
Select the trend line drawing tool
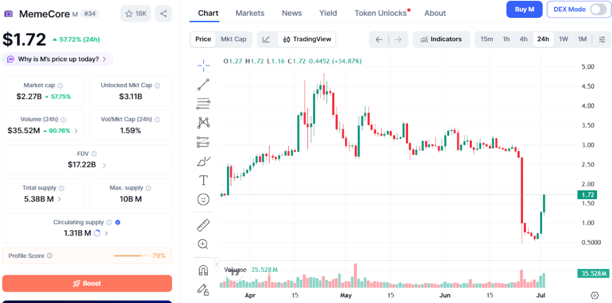tap(203, 85)
